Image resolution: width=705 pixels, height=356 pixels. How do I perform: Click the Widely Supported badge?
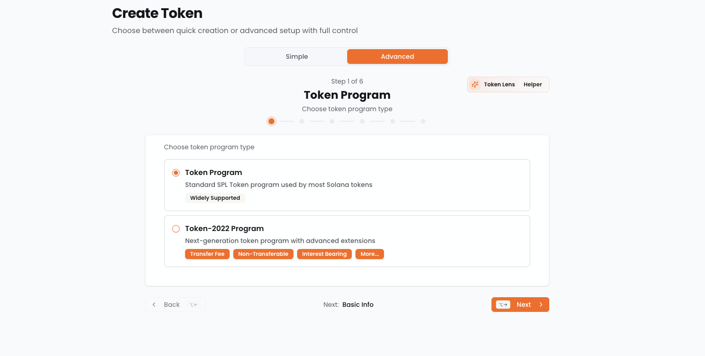tap(215, 198)
